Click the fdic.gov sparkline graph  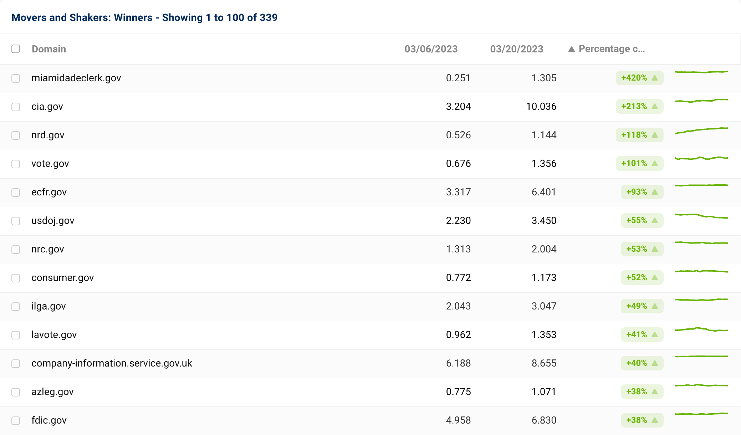click(x=701, y=414)
